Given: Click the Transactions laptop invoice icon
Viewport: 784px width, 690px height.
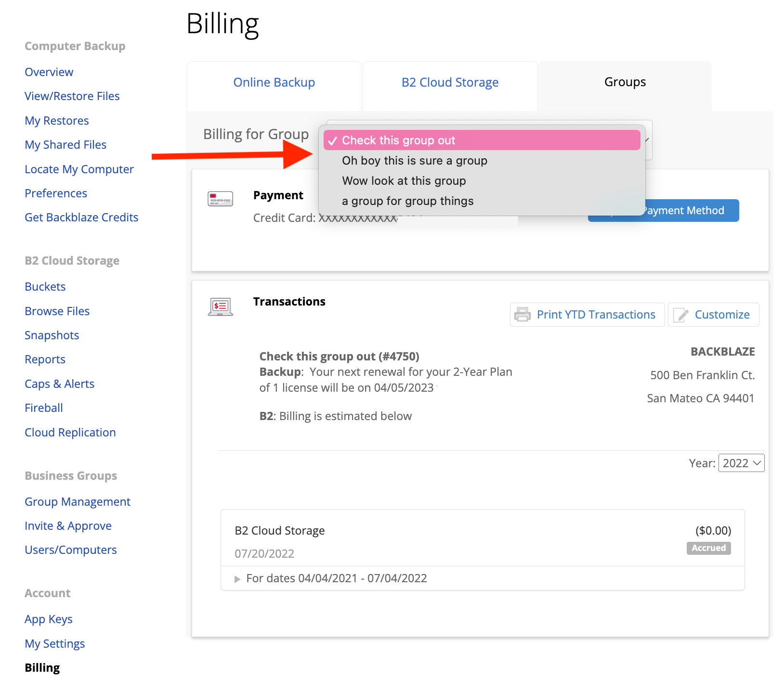Looking at the screenshot, I should 220,307.
